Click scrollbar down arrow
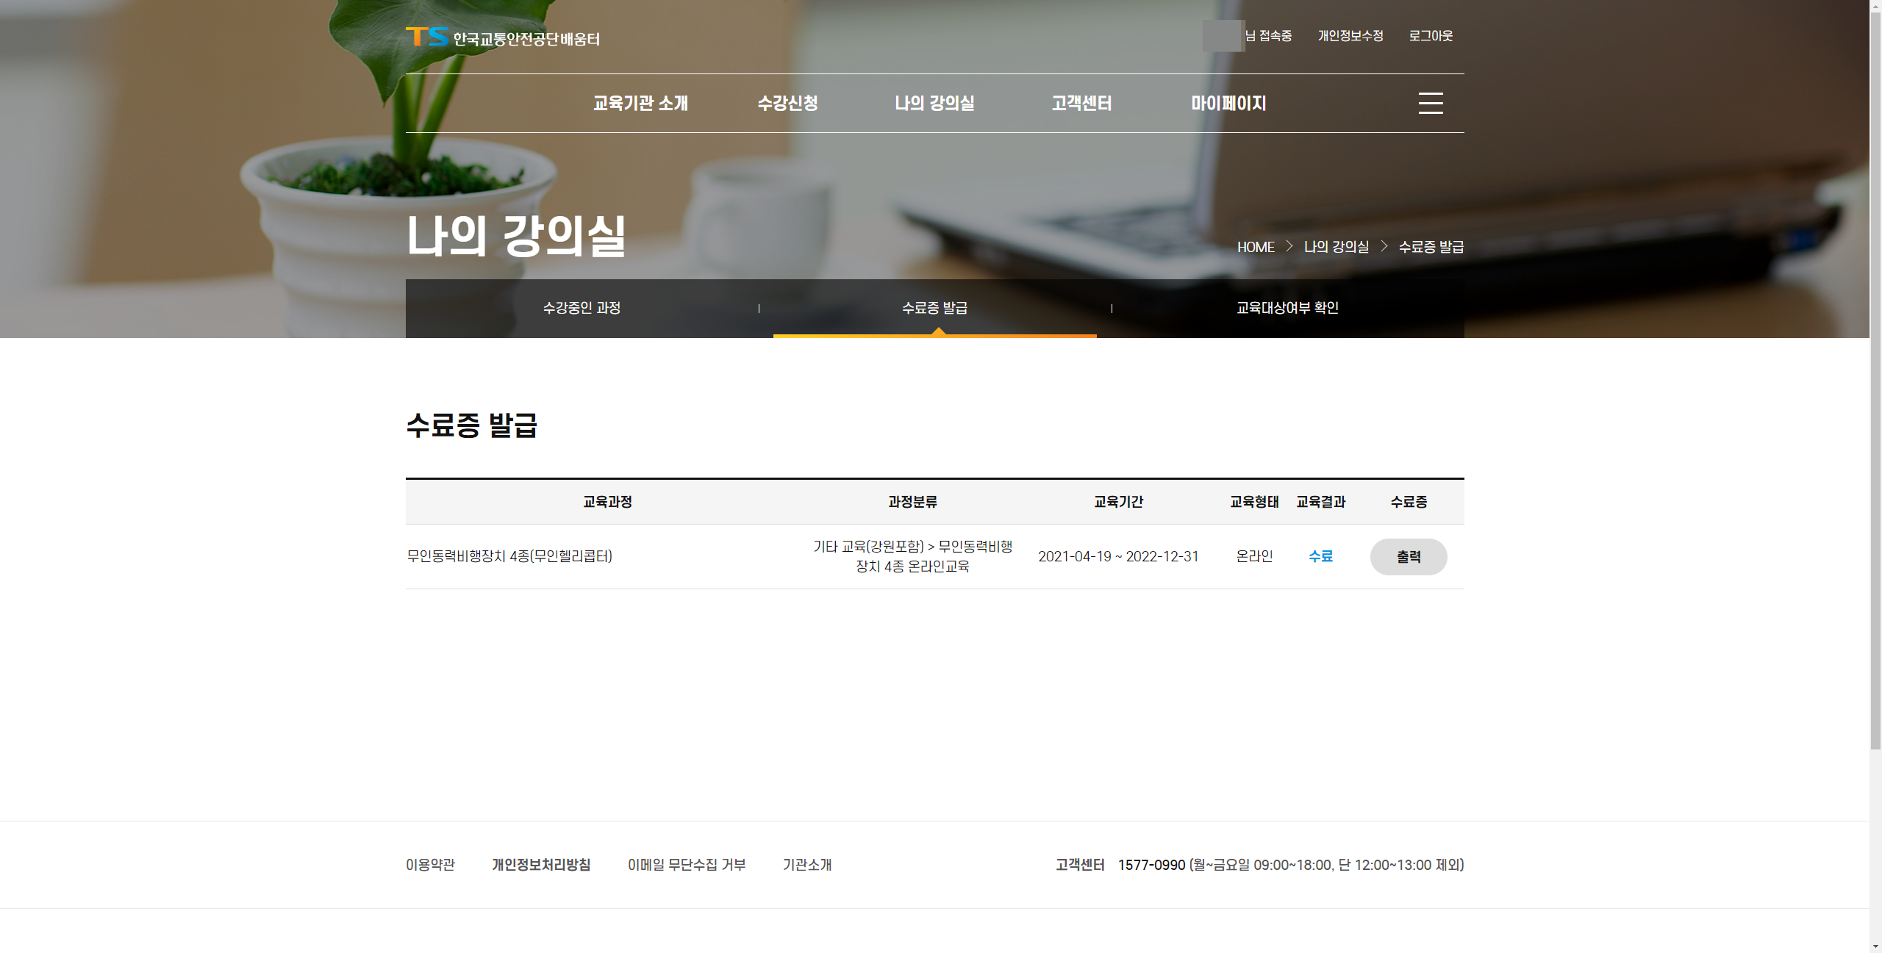1882x953 pixels. [x=1875, y=946]
